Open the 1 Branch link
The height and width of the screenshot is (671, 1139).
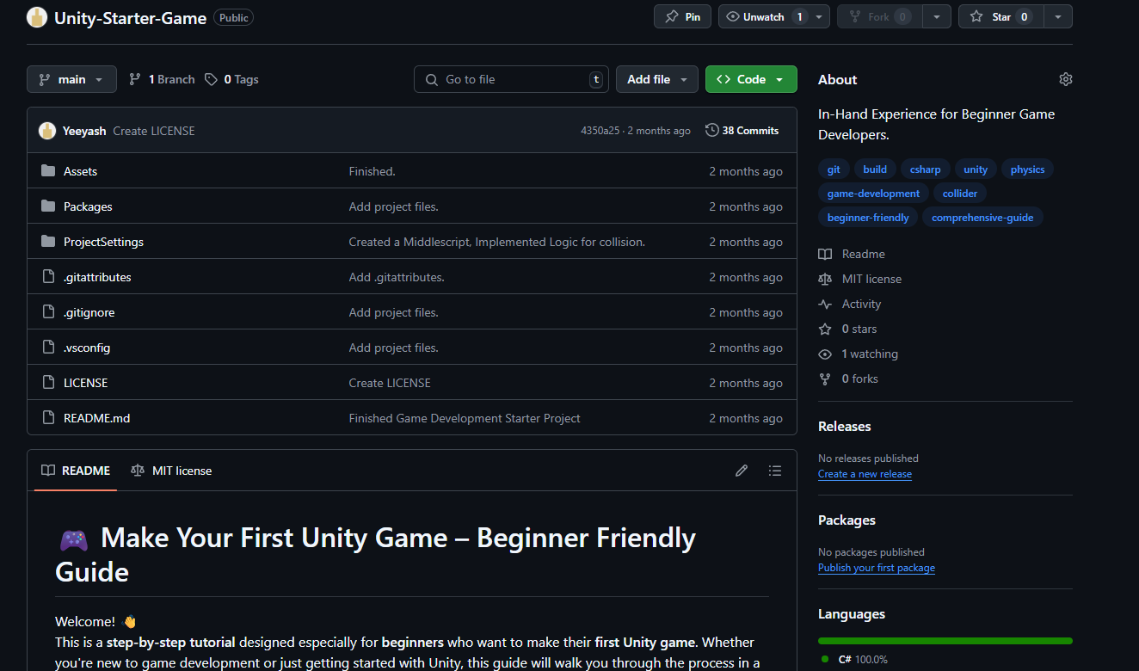click(162, 79)
